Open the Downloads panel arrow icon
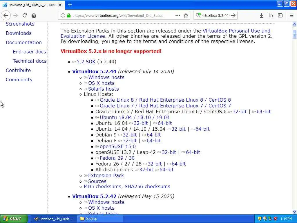The height and width of the screenshot is (223, 297). pos(262,16)
